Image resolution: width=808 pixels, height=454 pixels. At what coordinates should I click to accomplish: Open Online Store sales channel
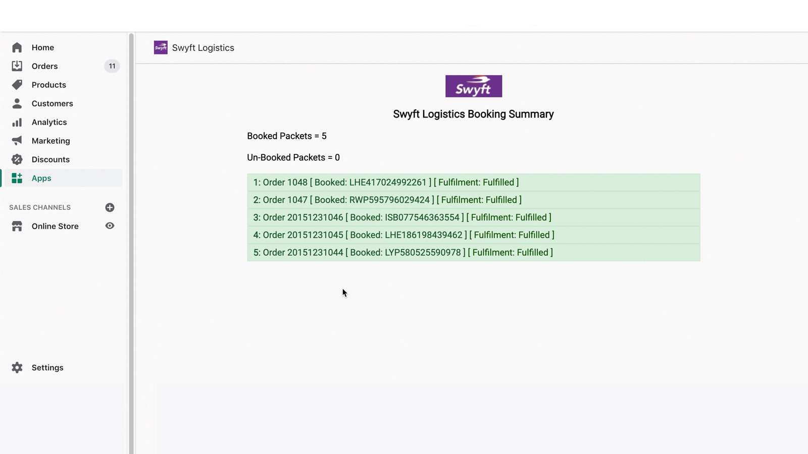[55, 226]
